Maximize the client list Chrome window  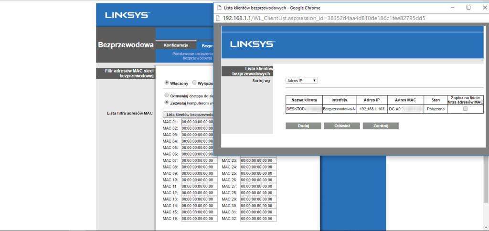pos(468,8)
